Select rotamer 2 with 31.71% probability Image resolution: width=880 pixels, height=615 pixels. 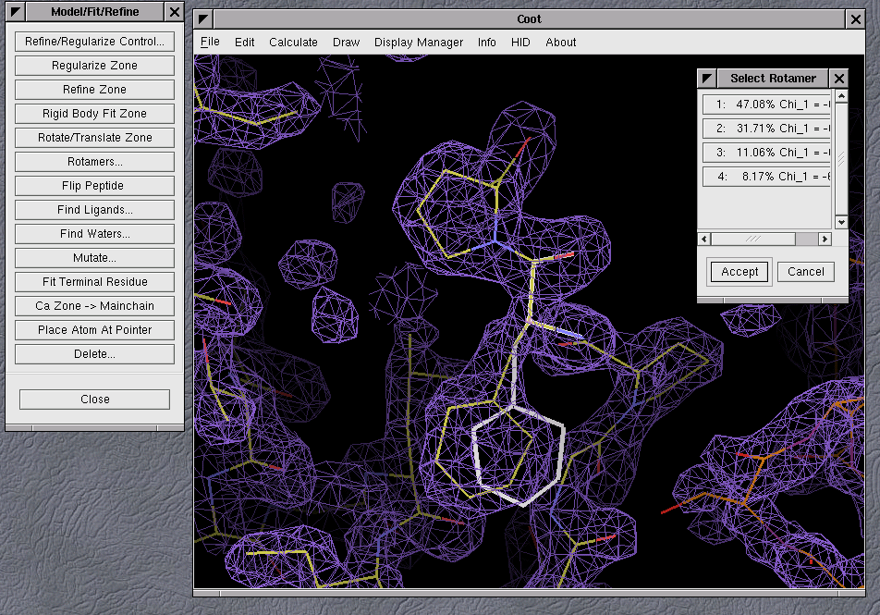766,129
